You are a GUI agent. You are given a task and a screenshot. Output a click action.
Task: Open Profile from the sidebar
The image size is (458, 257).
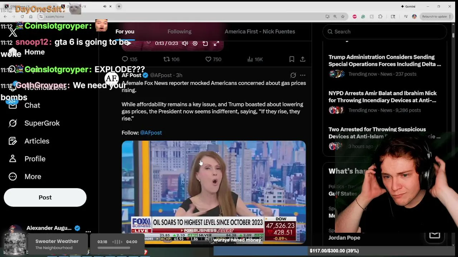coord(35,159)
